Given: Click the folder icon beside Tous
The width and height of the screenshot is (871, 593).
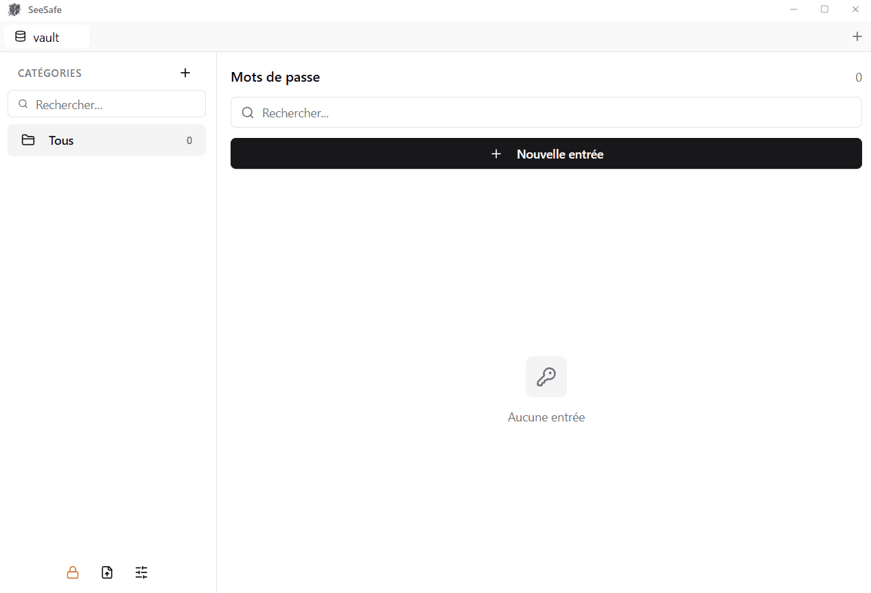Looking at the screenshot, I should pos(28,140).
